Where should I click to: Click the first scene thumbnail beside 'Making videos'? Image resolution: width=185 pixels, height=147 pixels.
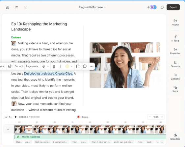click(13, 43)
